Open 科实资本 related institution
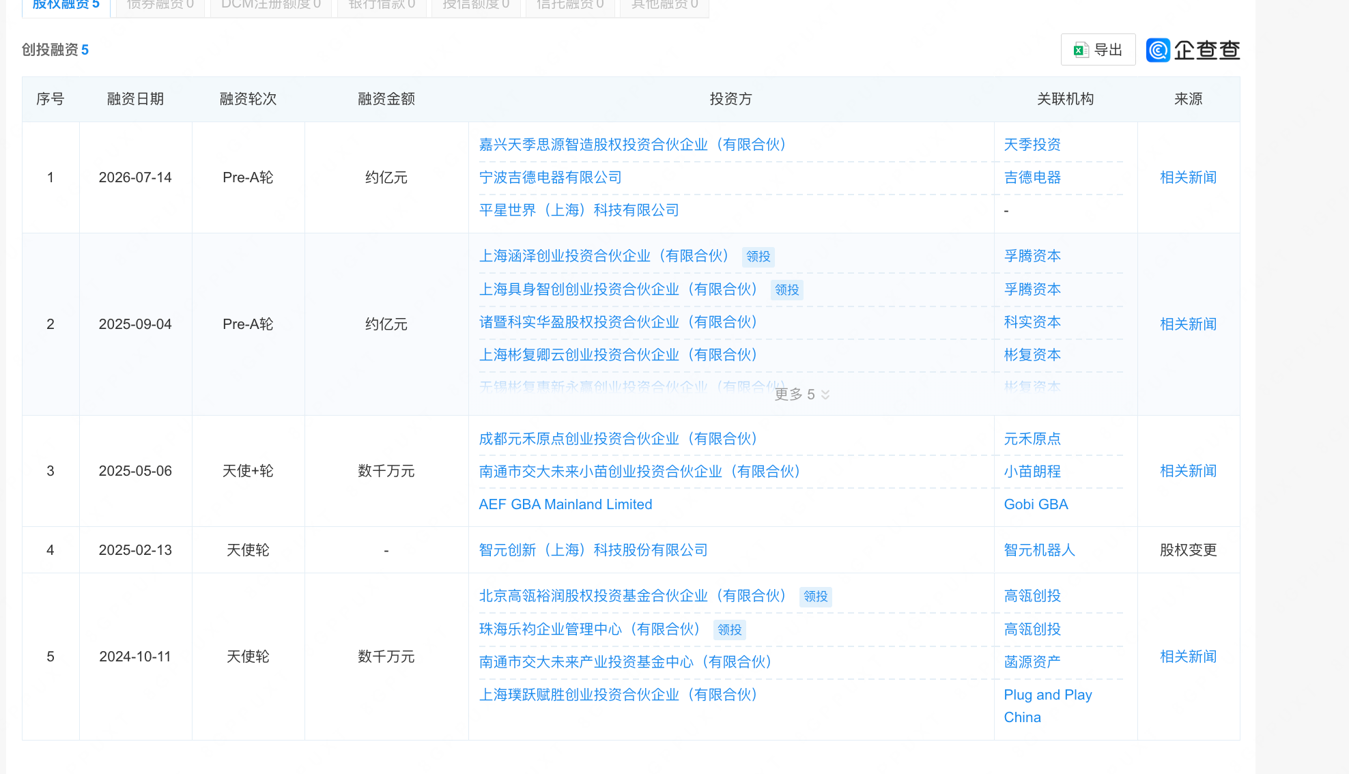The height and width of the screenshot is (774, 1349). pos(1032,322)
